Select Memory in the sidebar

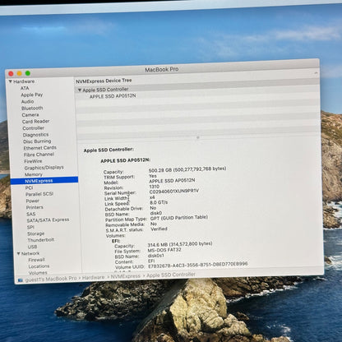pos(34,174)
